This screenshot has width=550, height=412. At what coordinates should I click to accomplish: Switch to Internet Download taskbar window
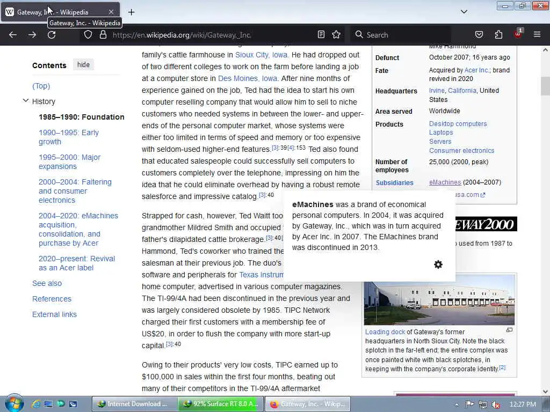pyautogui.click(x=134, y=404)
